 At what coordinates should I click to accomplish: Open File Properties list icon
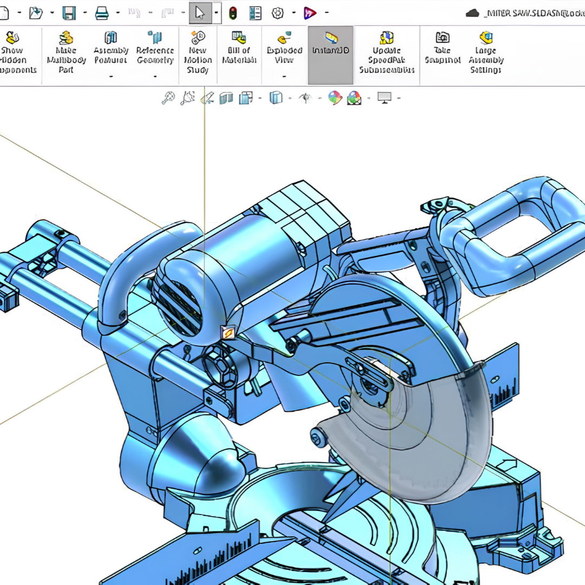[255, 13]
